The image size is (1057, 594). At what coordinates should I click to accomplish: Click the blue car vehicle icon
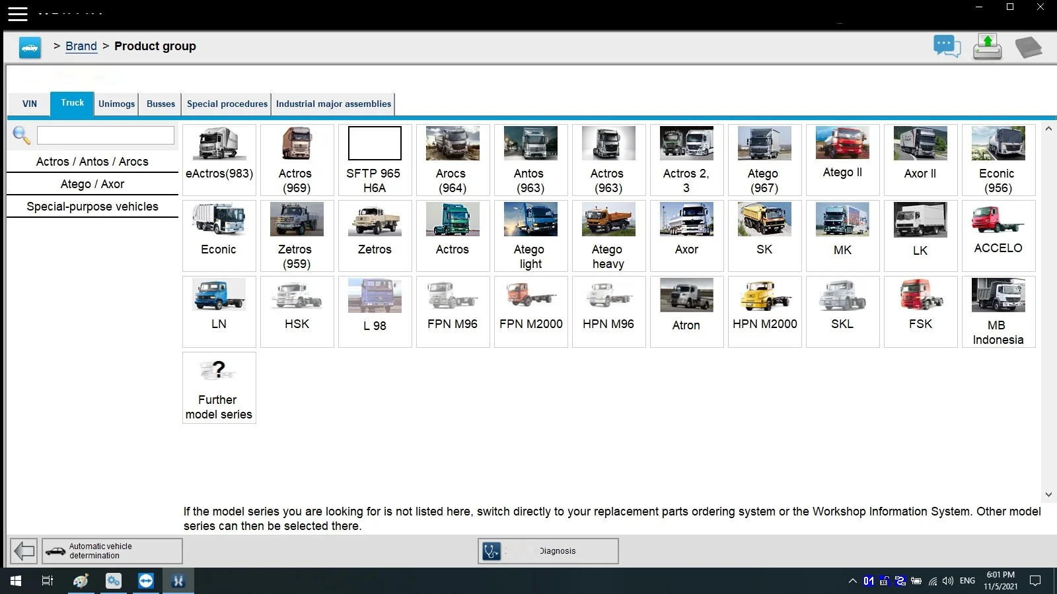pos(30,48)
